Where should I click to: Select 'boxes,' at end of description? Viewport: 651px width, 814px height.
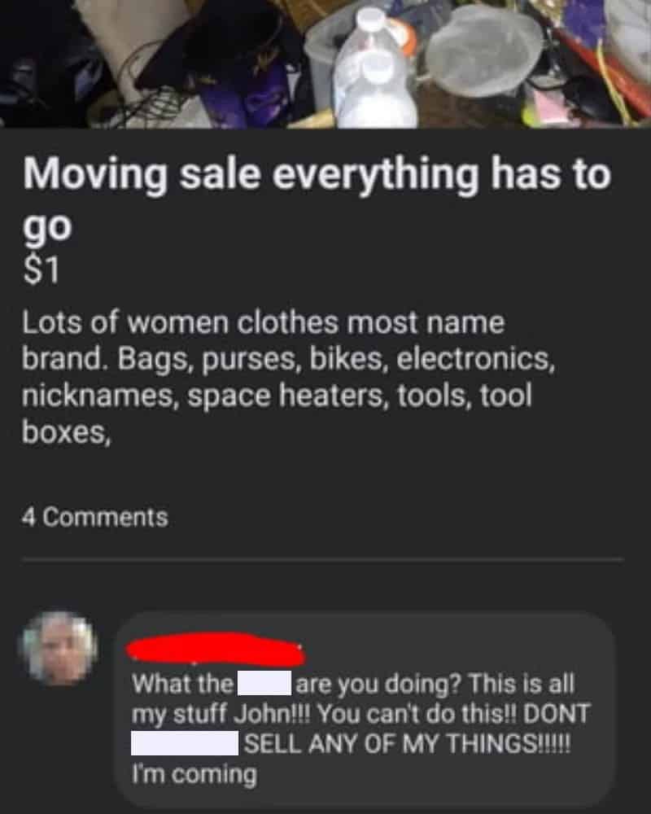(x=66, y=431)
